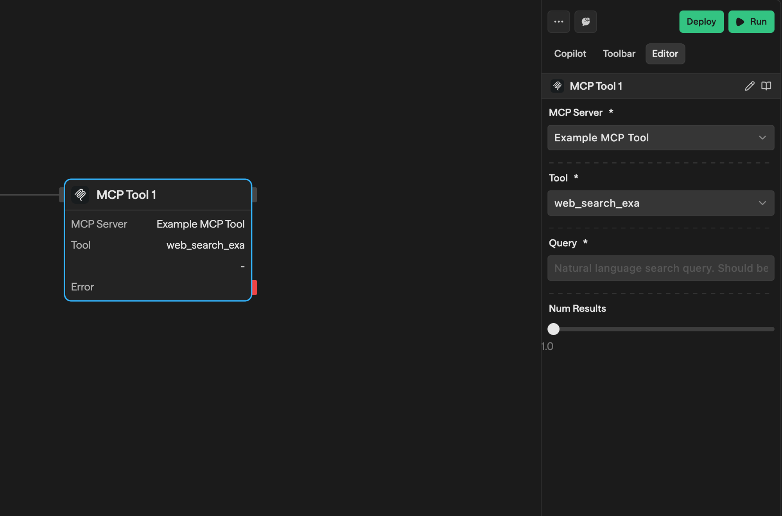This screenshot has width=782, height=516.
Task: Click the MCP Server label in editor panel
Action: click(576, 112)
